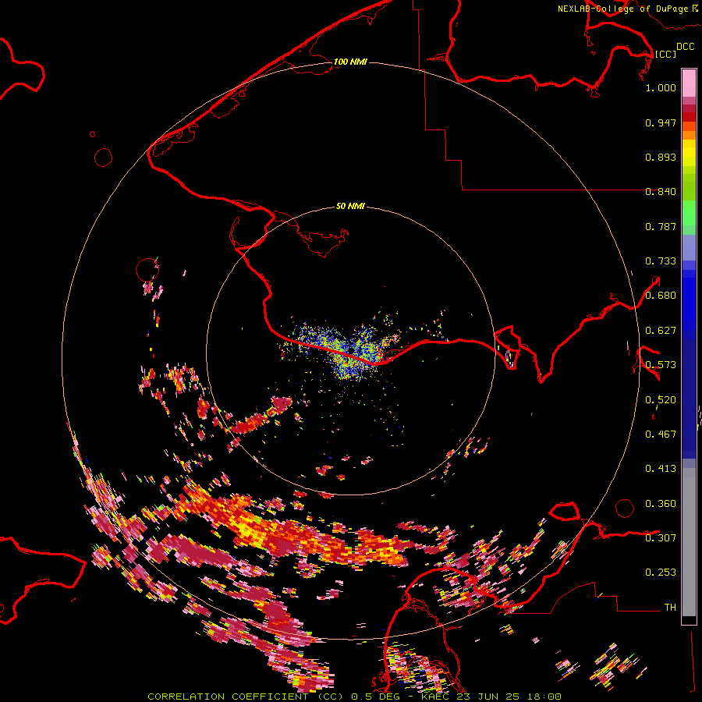Click the 0.360 color scale value
Screen dimensions: 702x702
[661, 504]
